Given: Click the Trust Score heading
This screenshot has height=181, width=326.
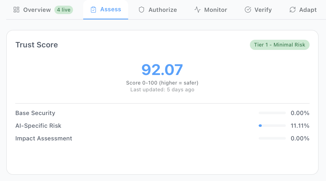Looking at the screenshot, I should (x=37, y=45).
